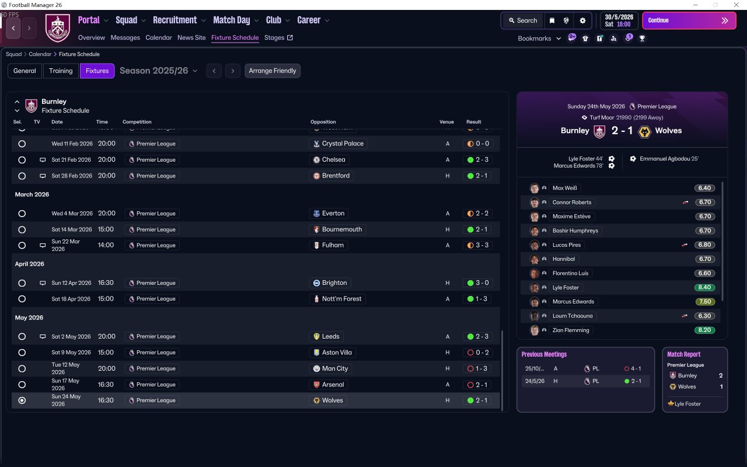The width and height of the screenshot is (747, 467).
Task: Select the Bournemouth fixture radio button
Action: (22, 229)
